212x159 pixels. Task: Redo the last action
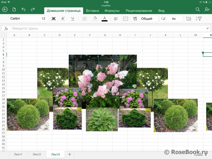(33, 10)
